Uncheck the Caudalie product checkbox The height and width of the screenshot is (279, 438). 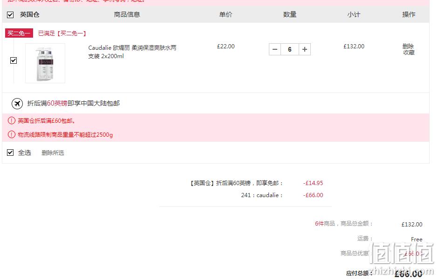tap(14, 60)
